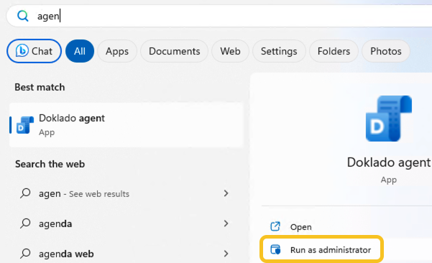Show only Photos results

coord(386,51)
